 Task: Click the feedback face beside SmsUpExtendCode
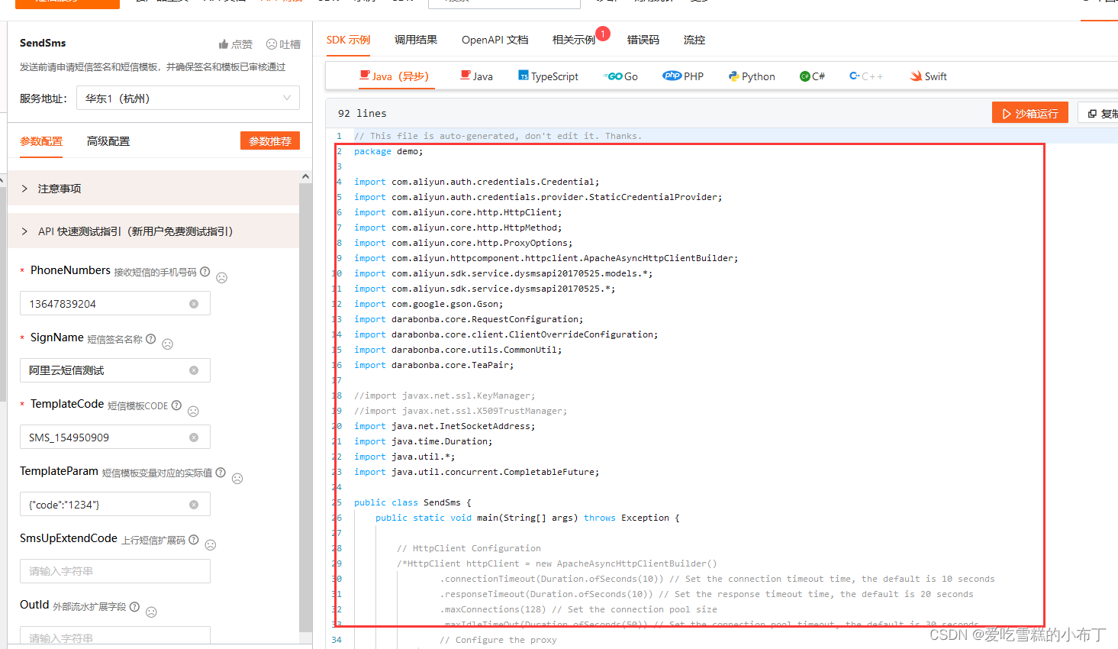[x=211, y=545]
